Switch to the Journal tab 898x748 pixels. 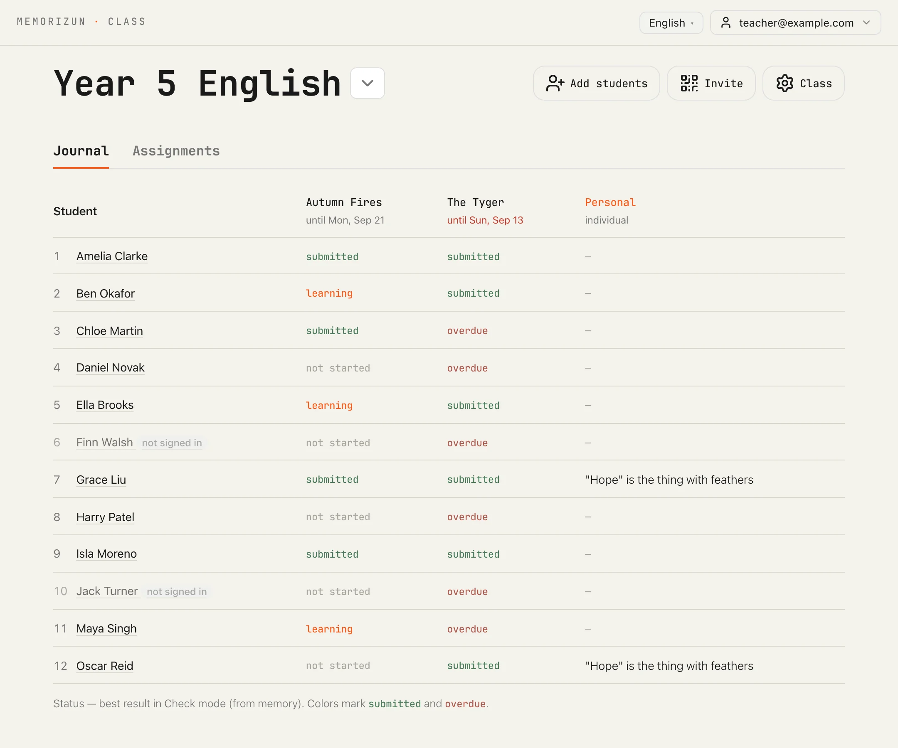pos(81,151)
